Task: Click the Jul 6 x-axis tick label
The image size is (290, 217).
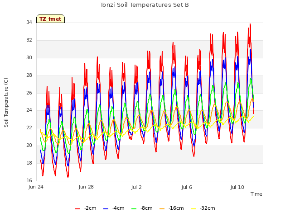Action: click(187, 187)
